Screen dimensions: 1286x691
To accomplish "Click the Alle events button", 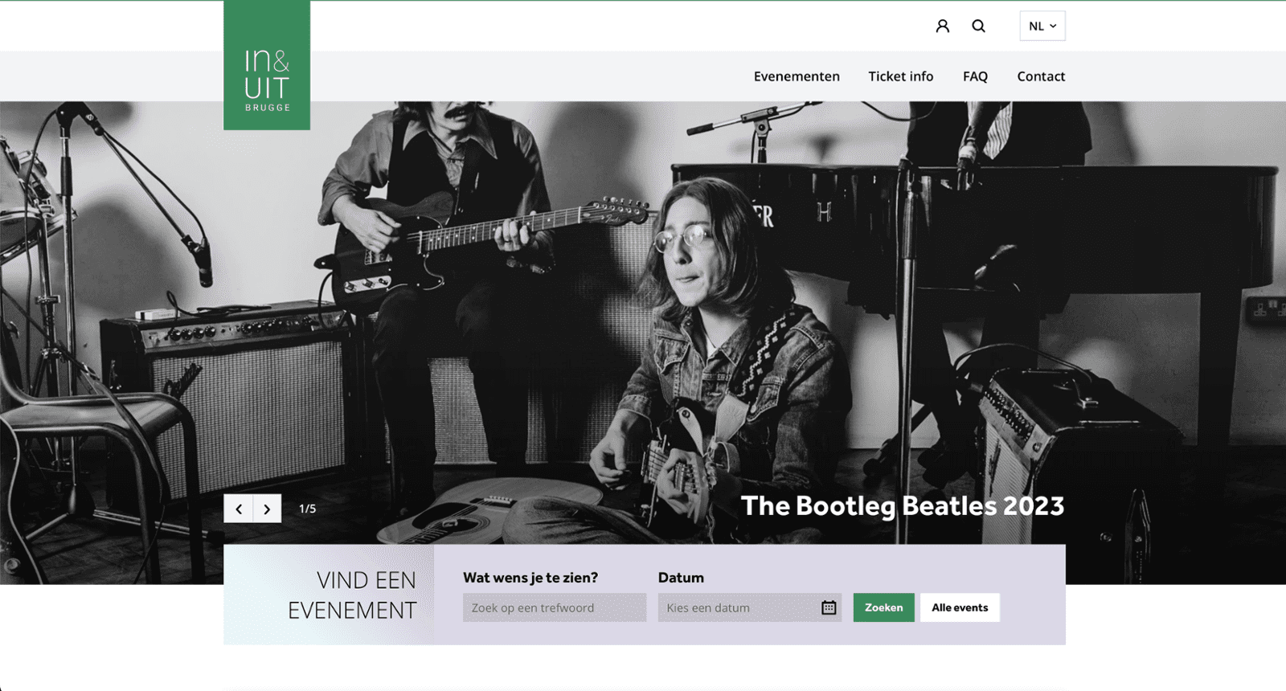I will point(960,607).
